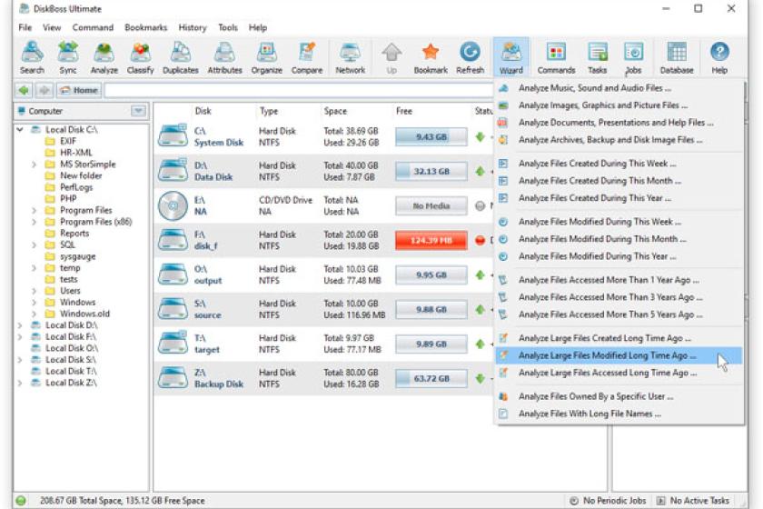Open the Attributes tool

click(x=225, y=58)
